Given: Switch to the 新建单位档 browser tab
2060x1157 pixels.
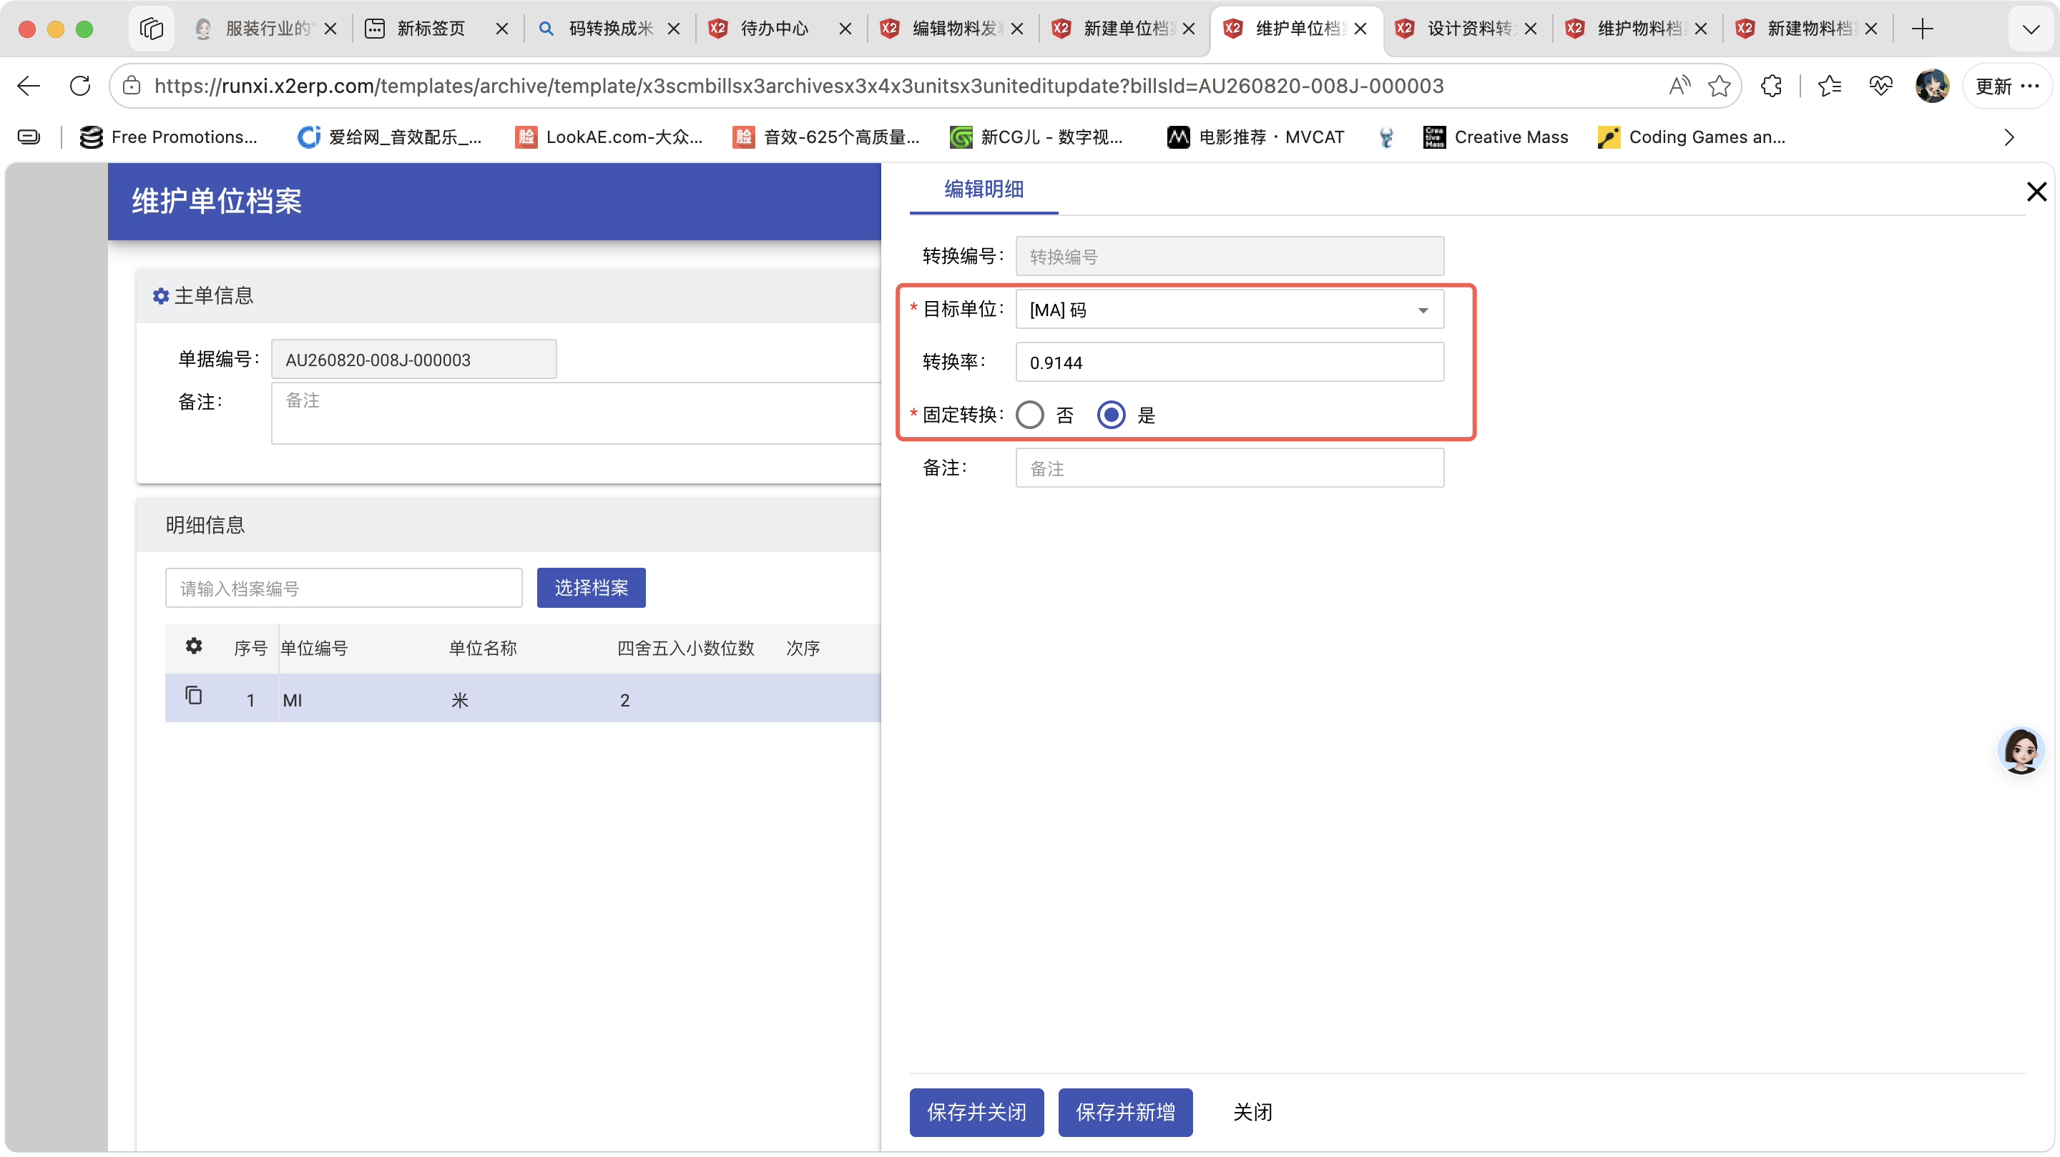Looking at the screenshot, I should click(x=1124, y=29).
